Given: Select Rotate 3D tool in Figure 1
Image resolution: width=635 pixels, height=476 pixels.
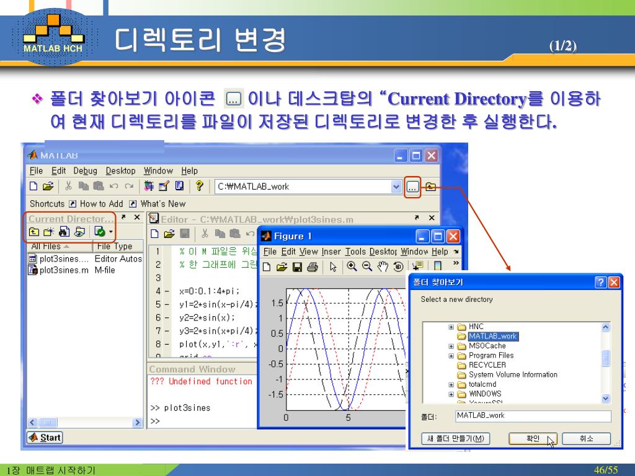Looking at the screenshot, I should (x=398, y=267).
